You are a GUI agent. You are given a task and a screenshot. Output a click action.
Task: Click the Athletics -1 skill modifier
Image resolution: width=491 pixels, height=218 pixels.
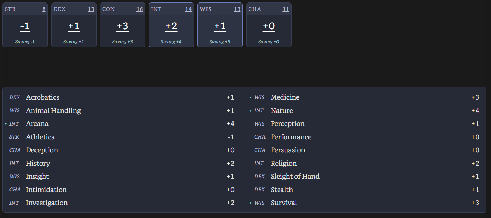click(230, 137)
